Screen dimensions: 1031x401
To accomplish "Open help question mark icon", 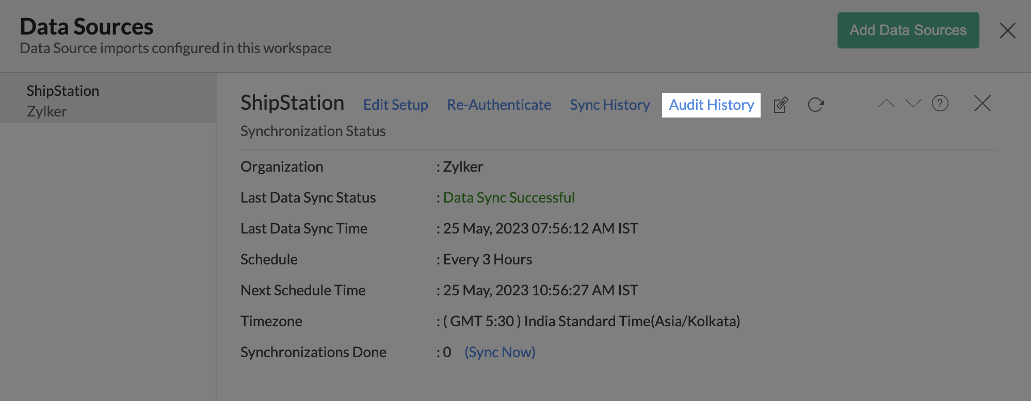I will click(x=940, y=104).
